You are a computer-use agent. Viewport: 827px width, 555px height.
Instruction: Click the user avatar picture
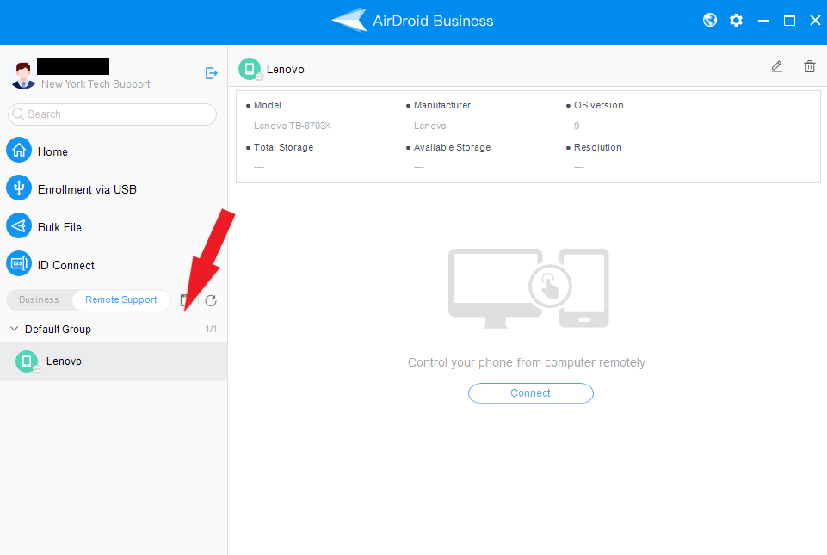(22, 74)
